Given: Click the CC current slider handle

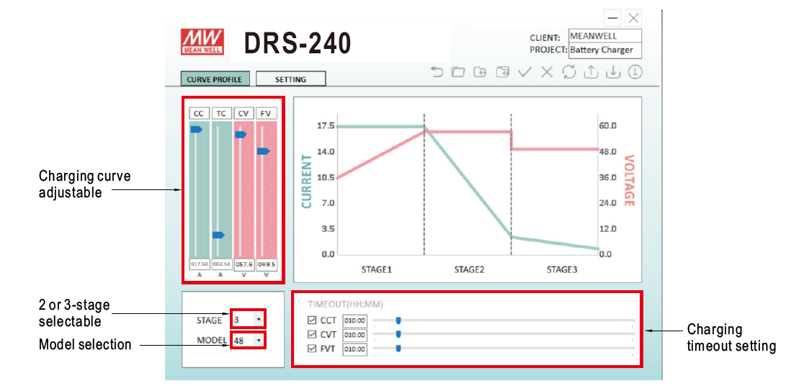Looking at the screenshot, I should pos(196,130).
